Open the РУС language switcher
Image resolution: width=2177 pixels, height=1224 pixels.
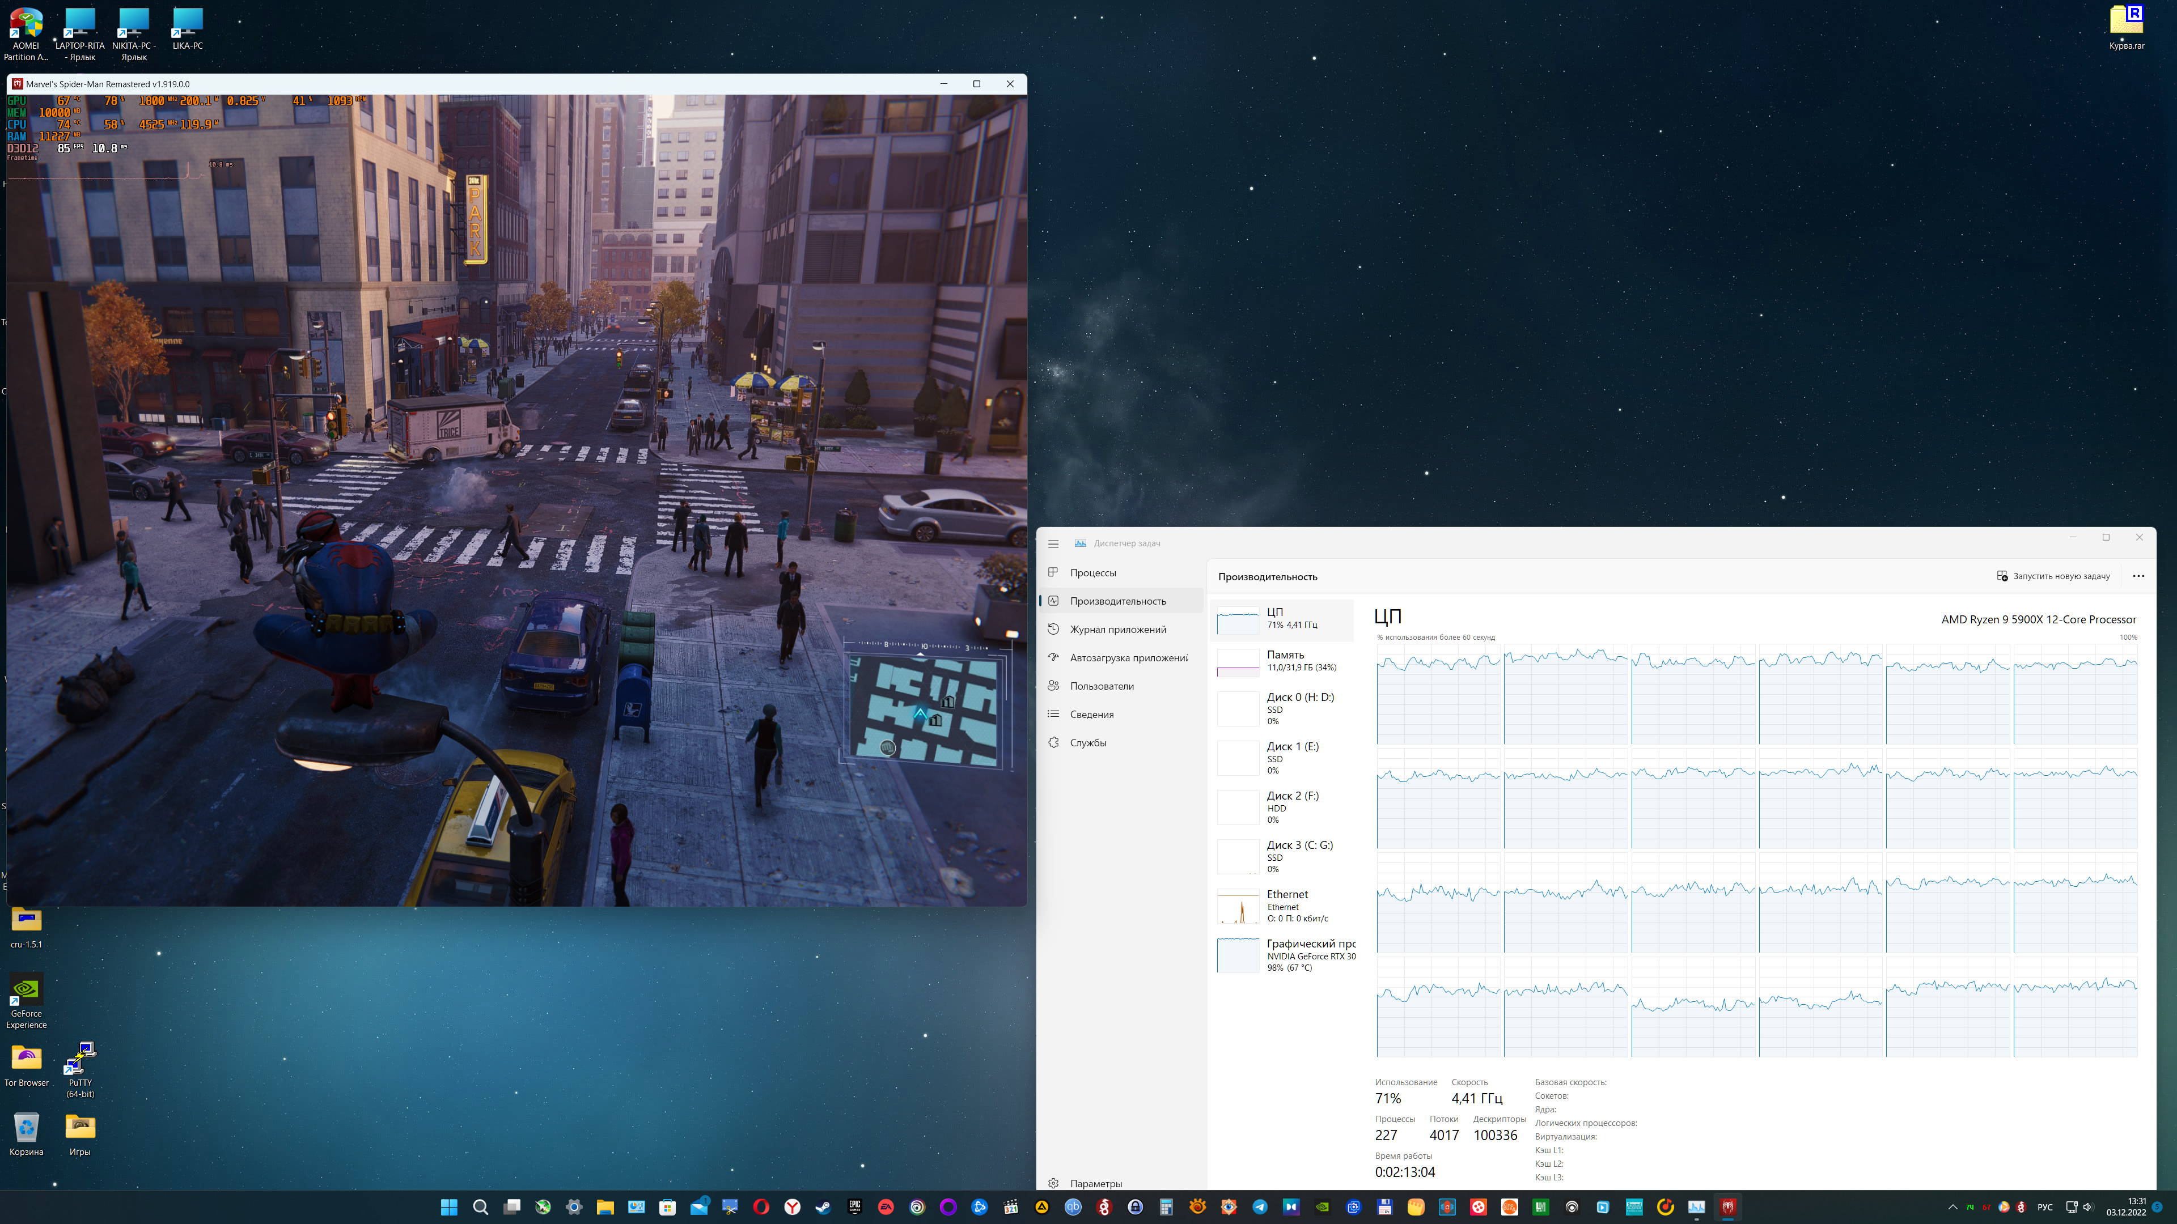point(2044,1207)
